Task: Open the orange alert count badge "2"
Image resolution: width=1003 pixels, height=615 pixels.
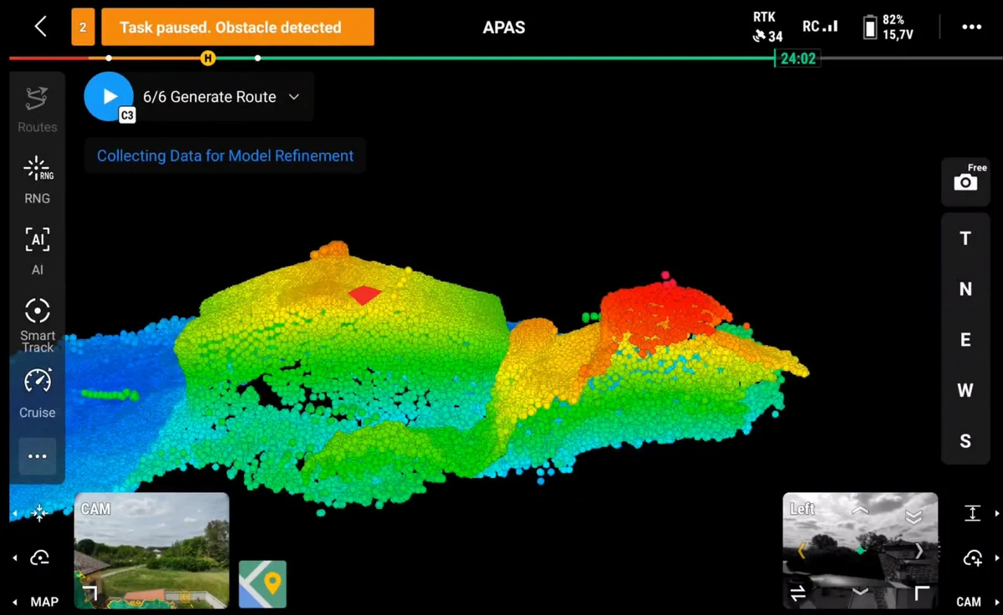Action: [83, 27]
